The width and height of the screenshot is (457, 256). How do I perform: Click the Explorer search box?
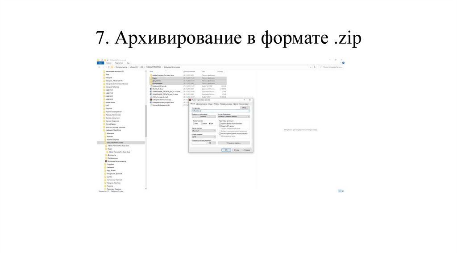pyautogui.click(x=331, y=67)
